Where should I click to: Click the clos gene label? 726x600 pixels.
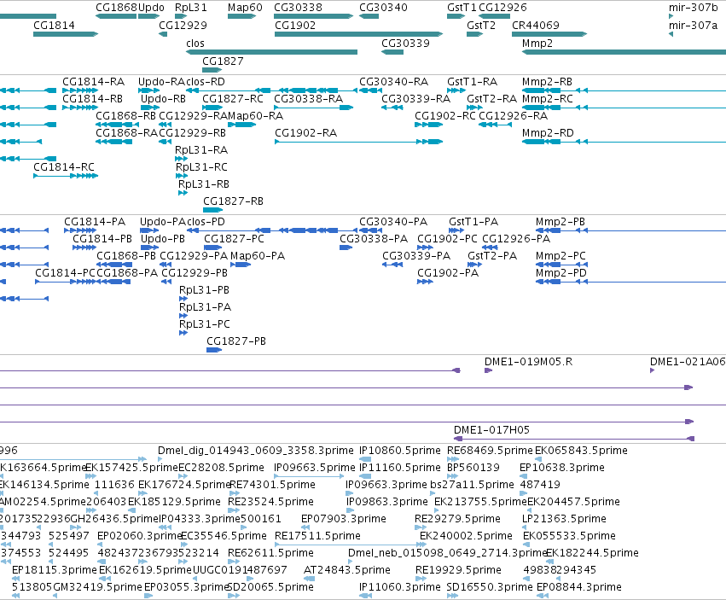pyautogui.click(x=195, y=43)
